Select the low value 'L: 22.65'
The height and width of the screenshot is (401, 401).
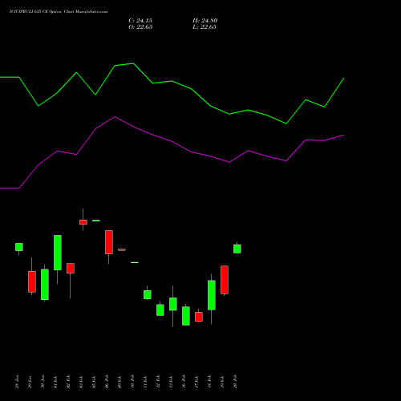point(205,27)
